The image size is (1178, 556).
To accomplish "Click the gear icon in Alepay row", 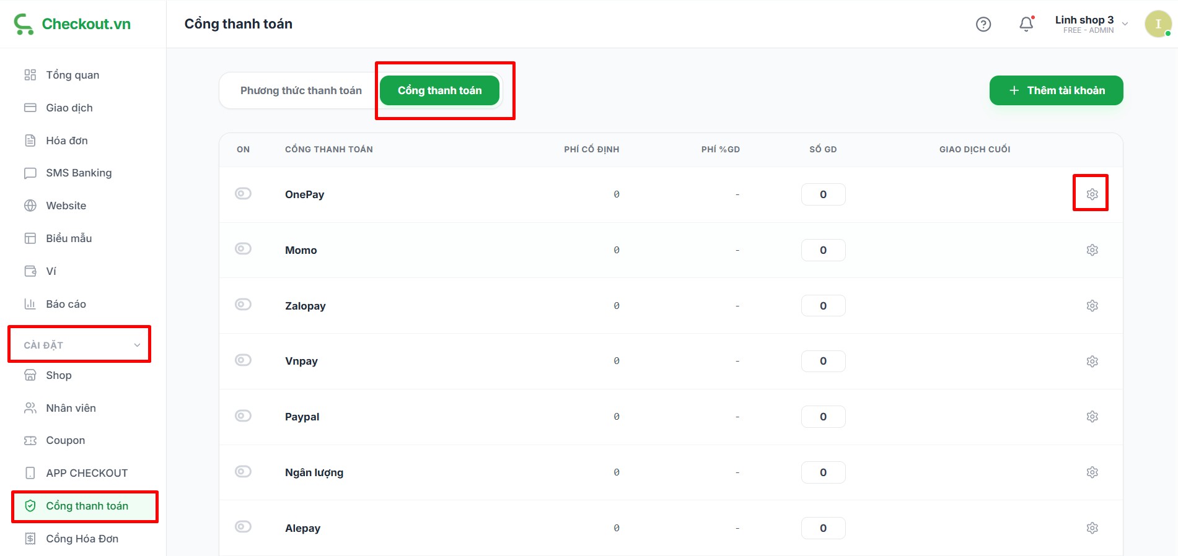I will 1092,528.
